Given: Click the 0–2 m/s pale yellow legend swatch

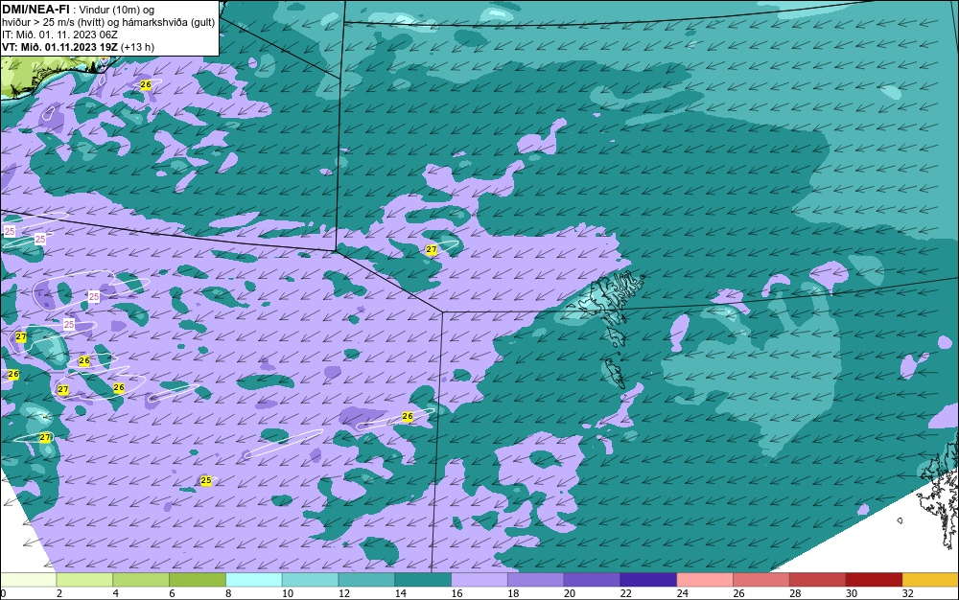Looking at the screenshot, I should coord(28,580).
